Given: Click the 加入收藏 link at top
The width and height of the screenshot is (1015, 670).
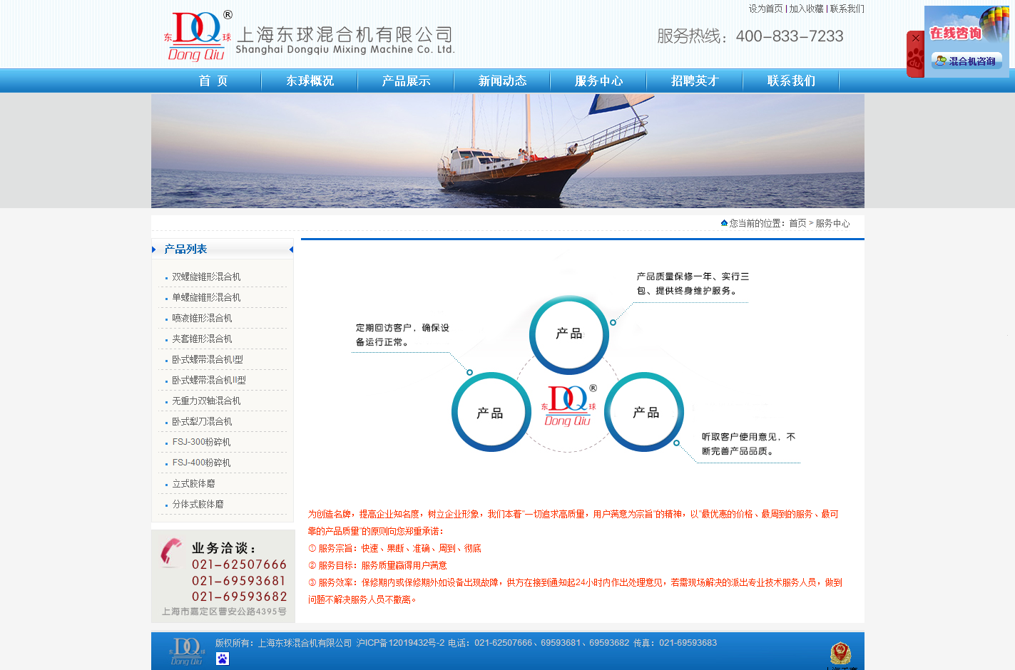Looking at the screenshot, I should pos(806,9).
